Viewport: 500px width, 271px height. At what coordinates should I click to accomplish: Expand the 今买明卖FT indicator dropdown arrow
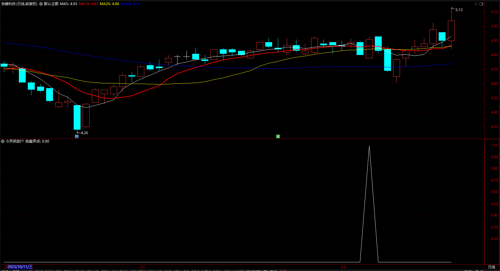3,141
